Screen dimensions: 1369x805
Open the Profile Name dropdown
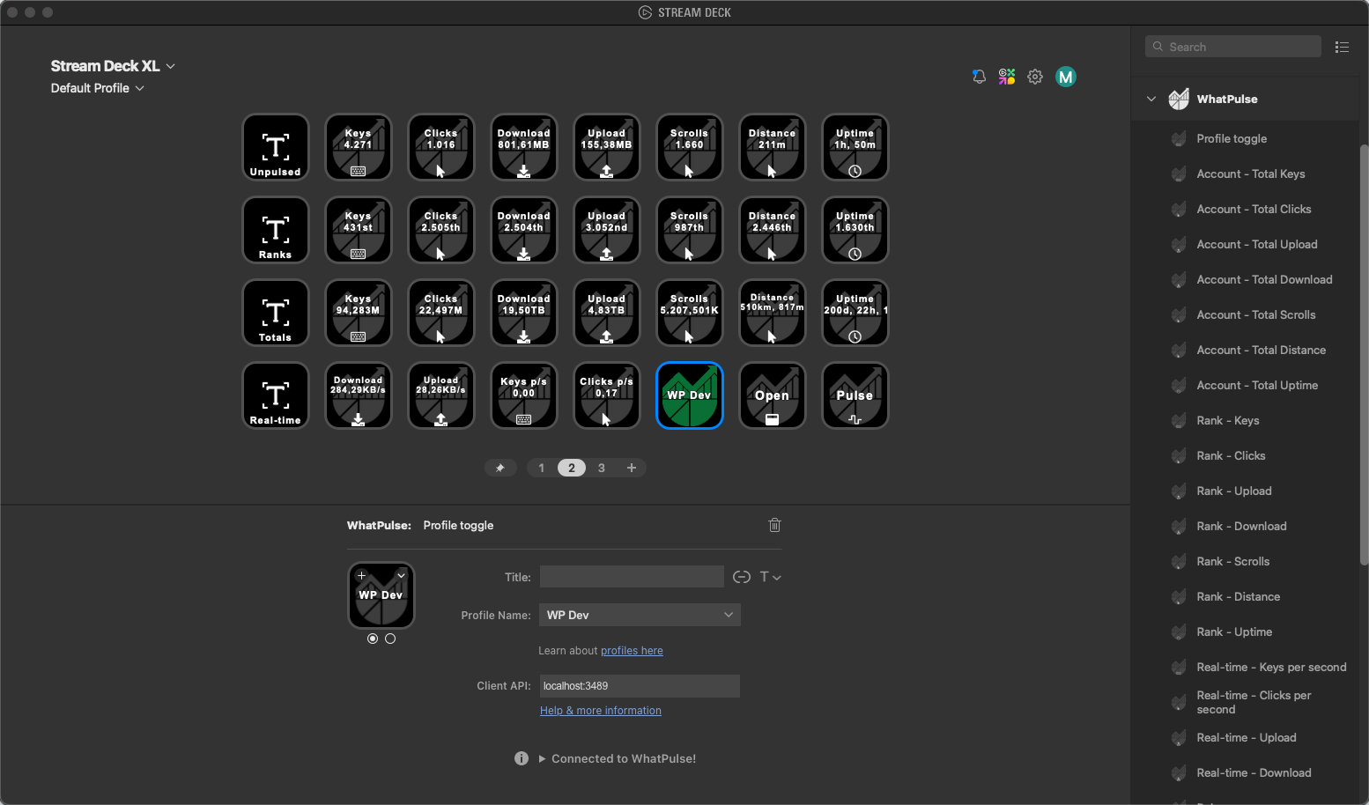tap(639, 614)
